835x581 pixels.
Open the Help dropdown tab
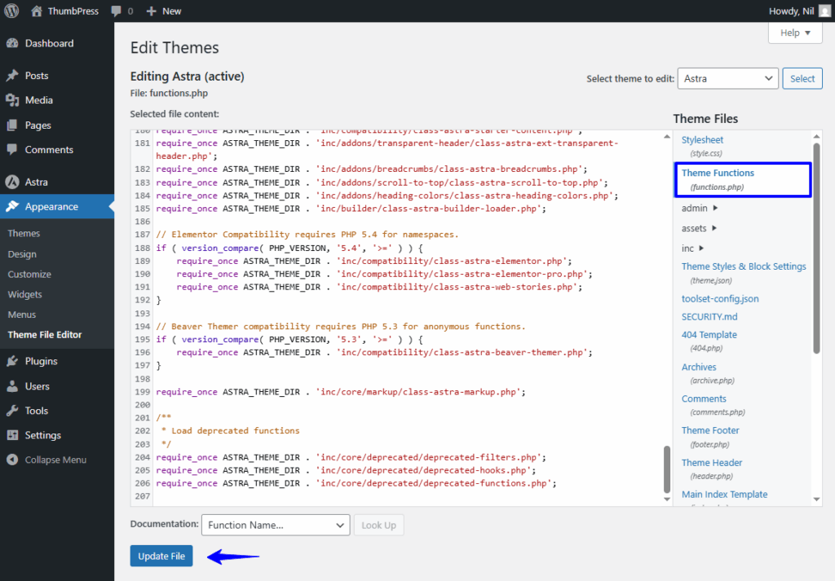pos(795,33)
